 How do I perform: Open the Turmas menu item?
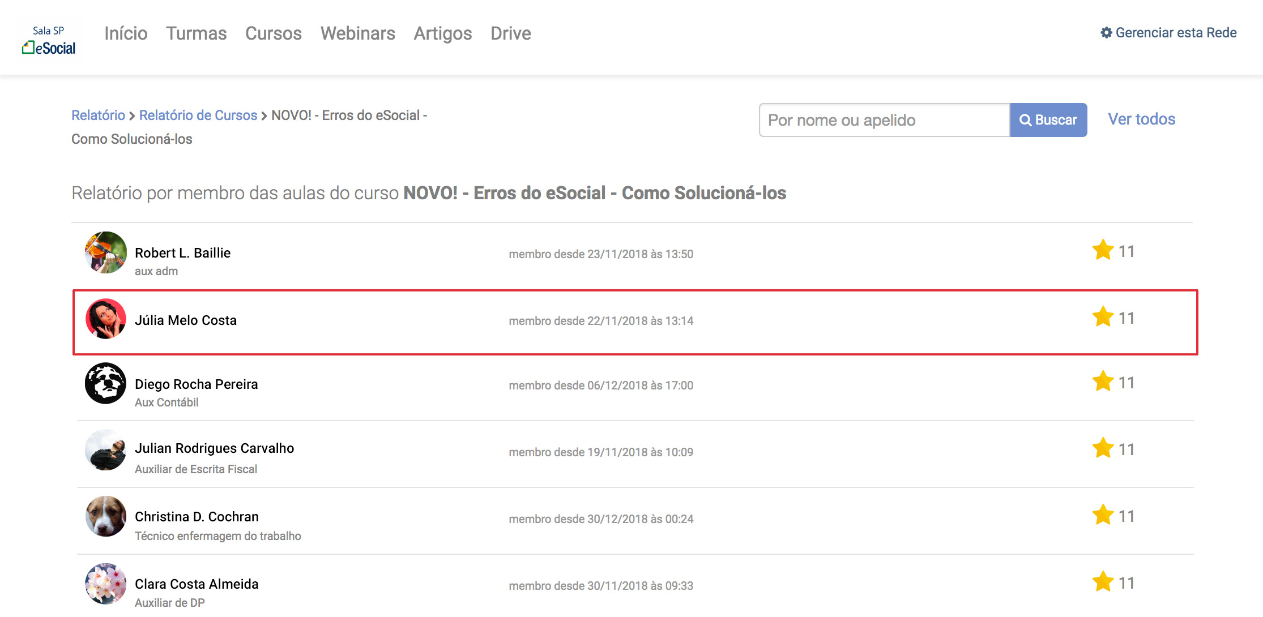click(196, 33)
